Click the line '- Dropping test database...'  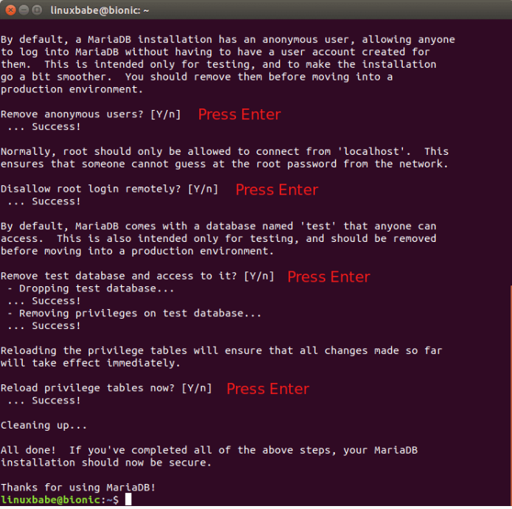pyautogui.click(x=91, y=288)
